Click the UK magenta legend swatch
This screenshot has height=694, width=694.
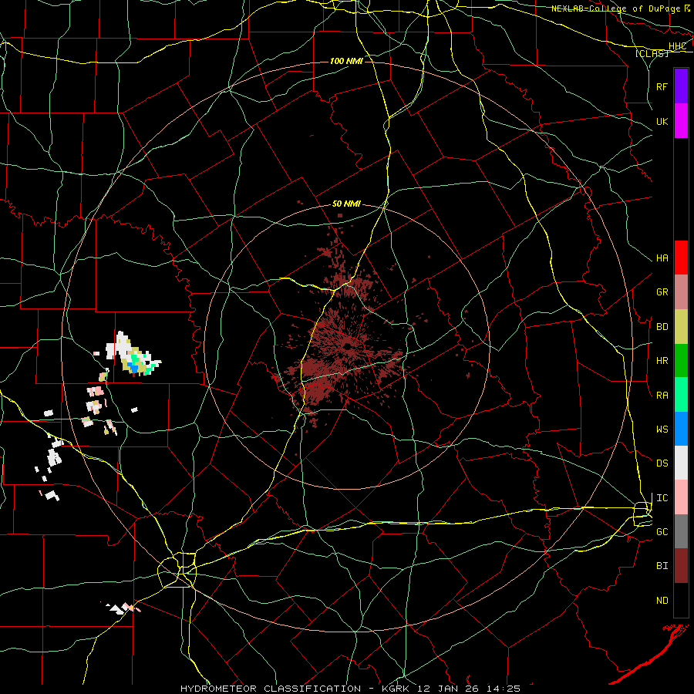click(681, 121)
